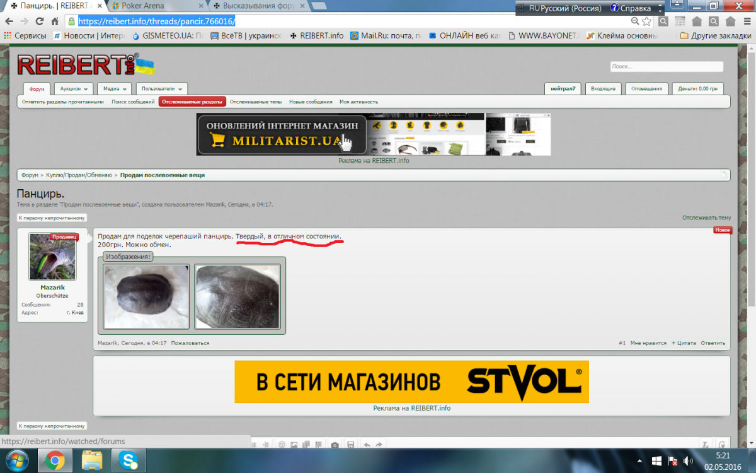Bookmark this page with the star icon

coord(646,21)
